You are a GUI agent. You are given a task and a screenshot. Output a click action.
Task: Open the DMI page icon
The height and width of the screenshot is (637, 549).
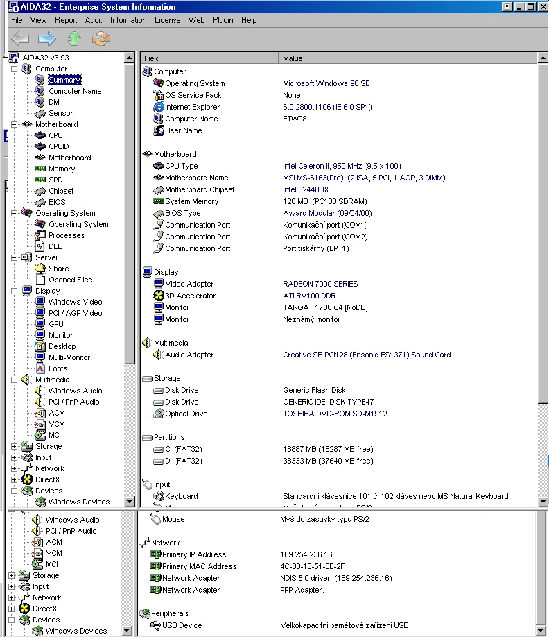40,102
